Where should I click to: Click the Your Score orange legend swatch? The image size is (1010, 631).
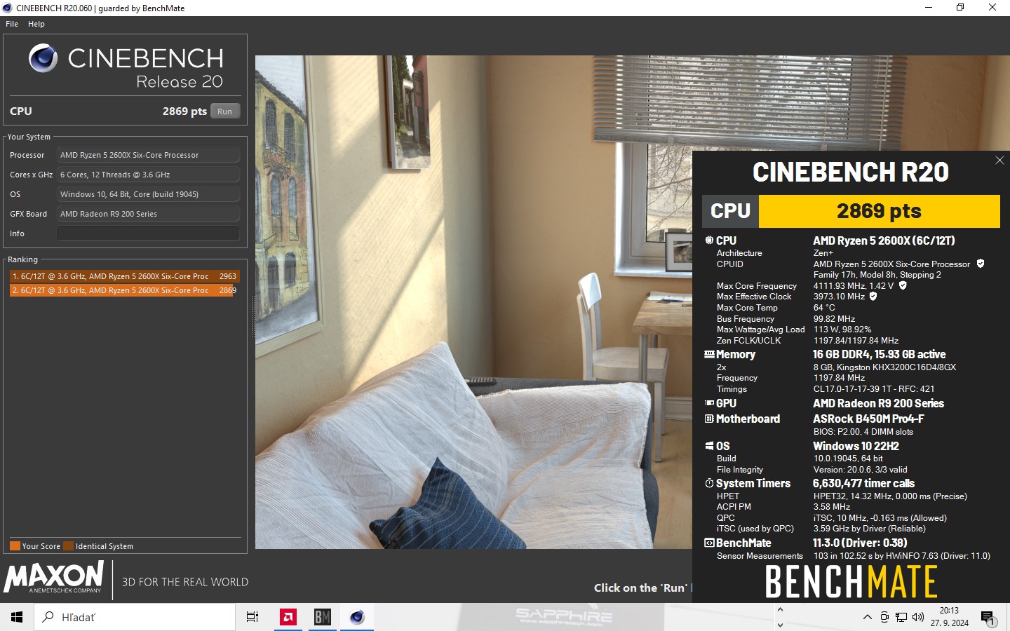pos(15,546)
